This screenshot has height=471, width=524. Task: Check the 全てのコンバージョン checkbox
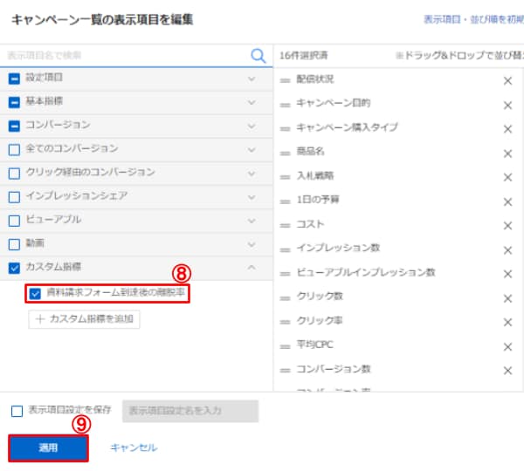pyautogui.click(x=13, y=149)
